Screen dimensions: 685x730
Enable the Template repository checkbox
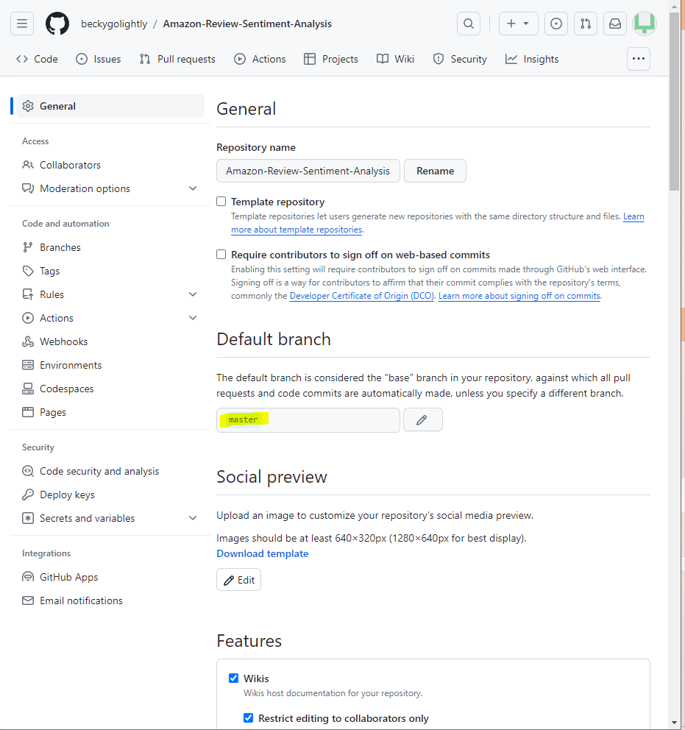tap(221, 201)
